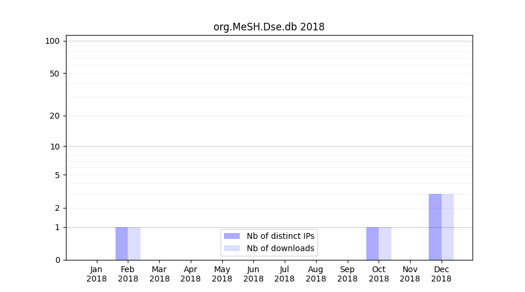Select the 'Nb of distinct IPs' legend label
This screenshot has height=292, width=525.
tap(281, 236)
